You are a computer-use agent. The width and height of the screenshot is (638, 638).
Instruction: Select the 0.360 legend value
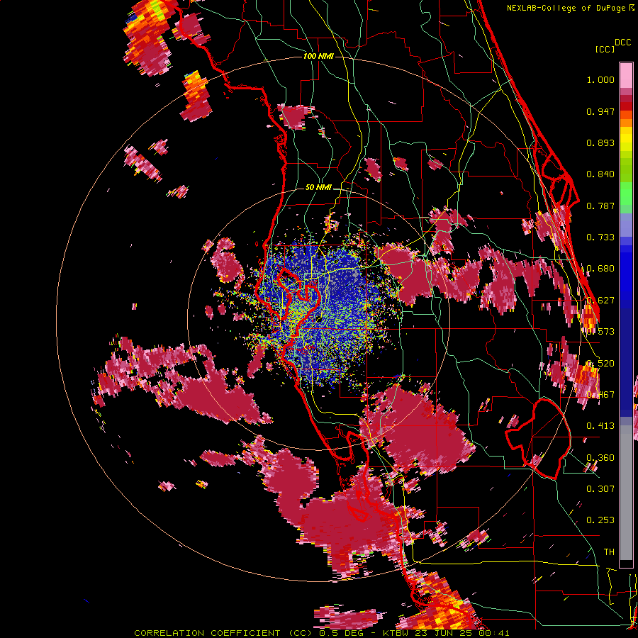point(600,458)
